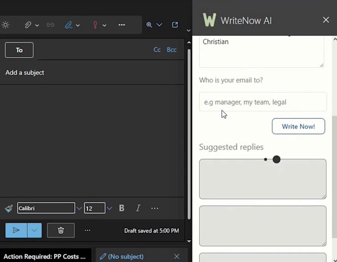Click the text area containing Christian

[262, 52]
